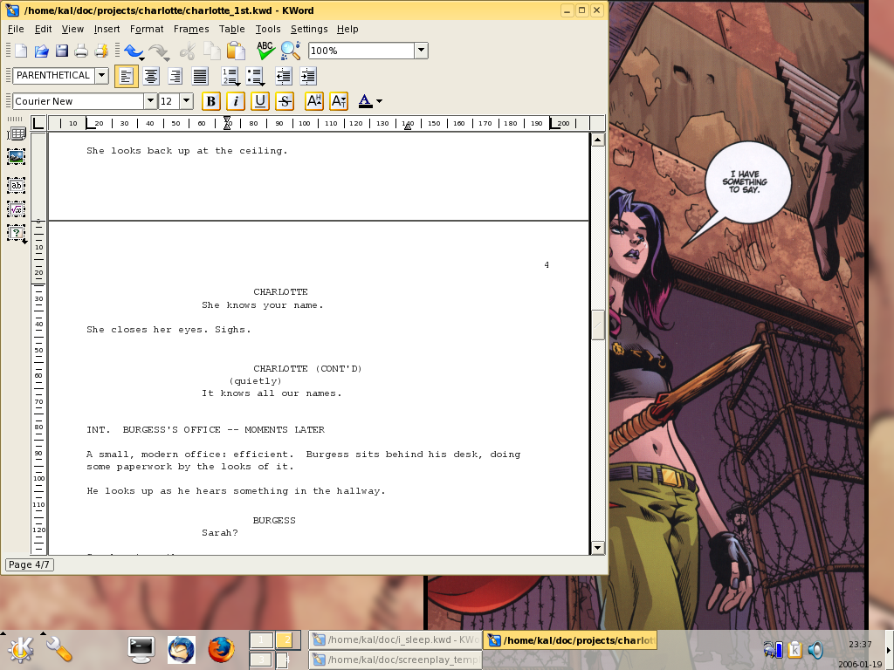Open the PARENTHETICAL paragraph style dropdown
This screenshot has width=894, height=670.
(101, 75)
